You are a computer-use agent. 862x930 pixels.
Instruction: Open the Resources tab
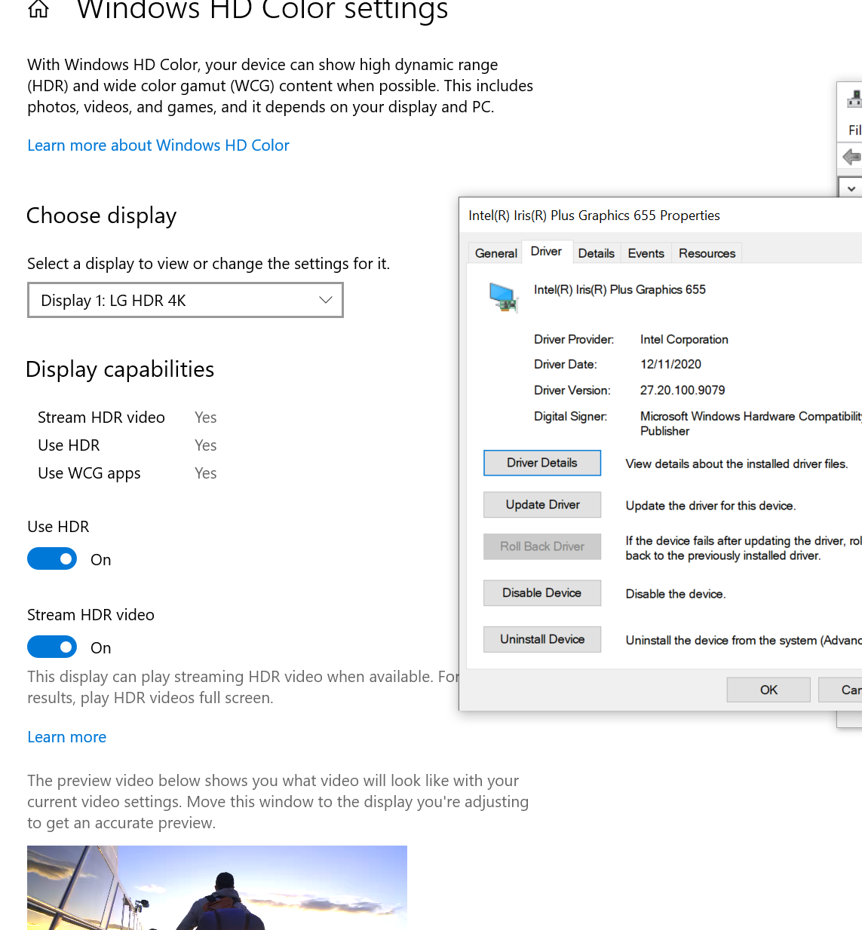706,253
